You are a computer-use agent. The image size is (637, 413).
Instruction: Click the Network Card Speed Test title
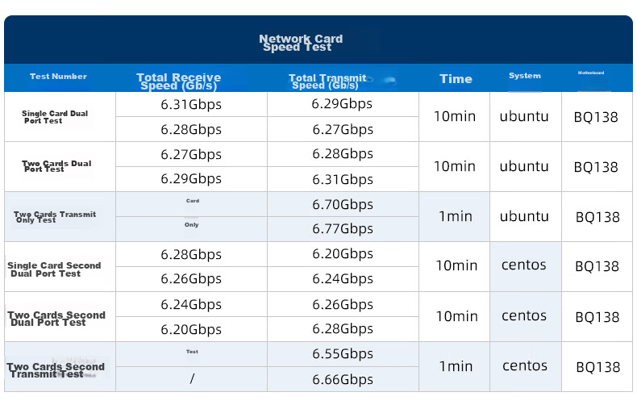(301, 43)
